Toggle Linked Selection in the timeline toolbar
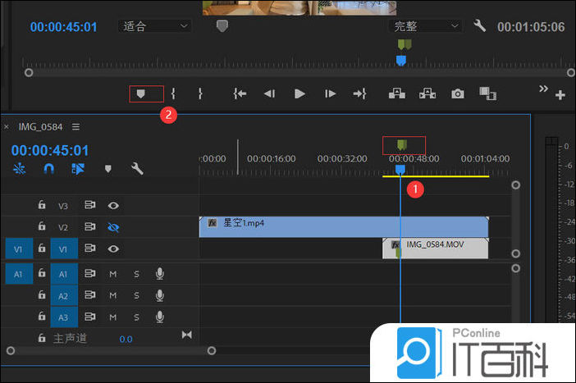The image size is (576, 383). 78,169
